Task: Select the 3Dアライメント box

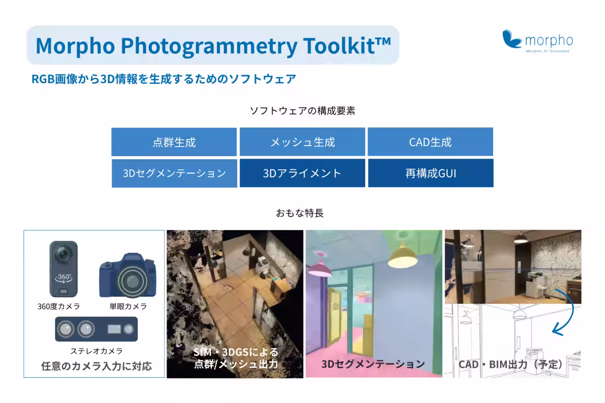Action: 302,173
